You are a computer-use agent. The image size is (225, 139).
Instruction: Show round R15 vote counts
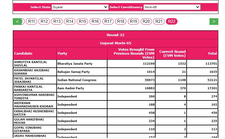point(83,21)
